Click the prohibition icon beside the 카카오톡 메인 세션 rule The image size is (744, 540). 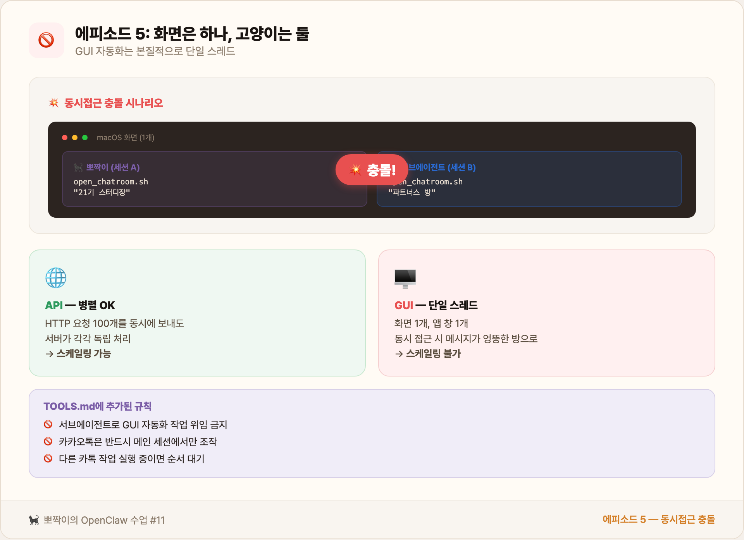pos(48,441)
